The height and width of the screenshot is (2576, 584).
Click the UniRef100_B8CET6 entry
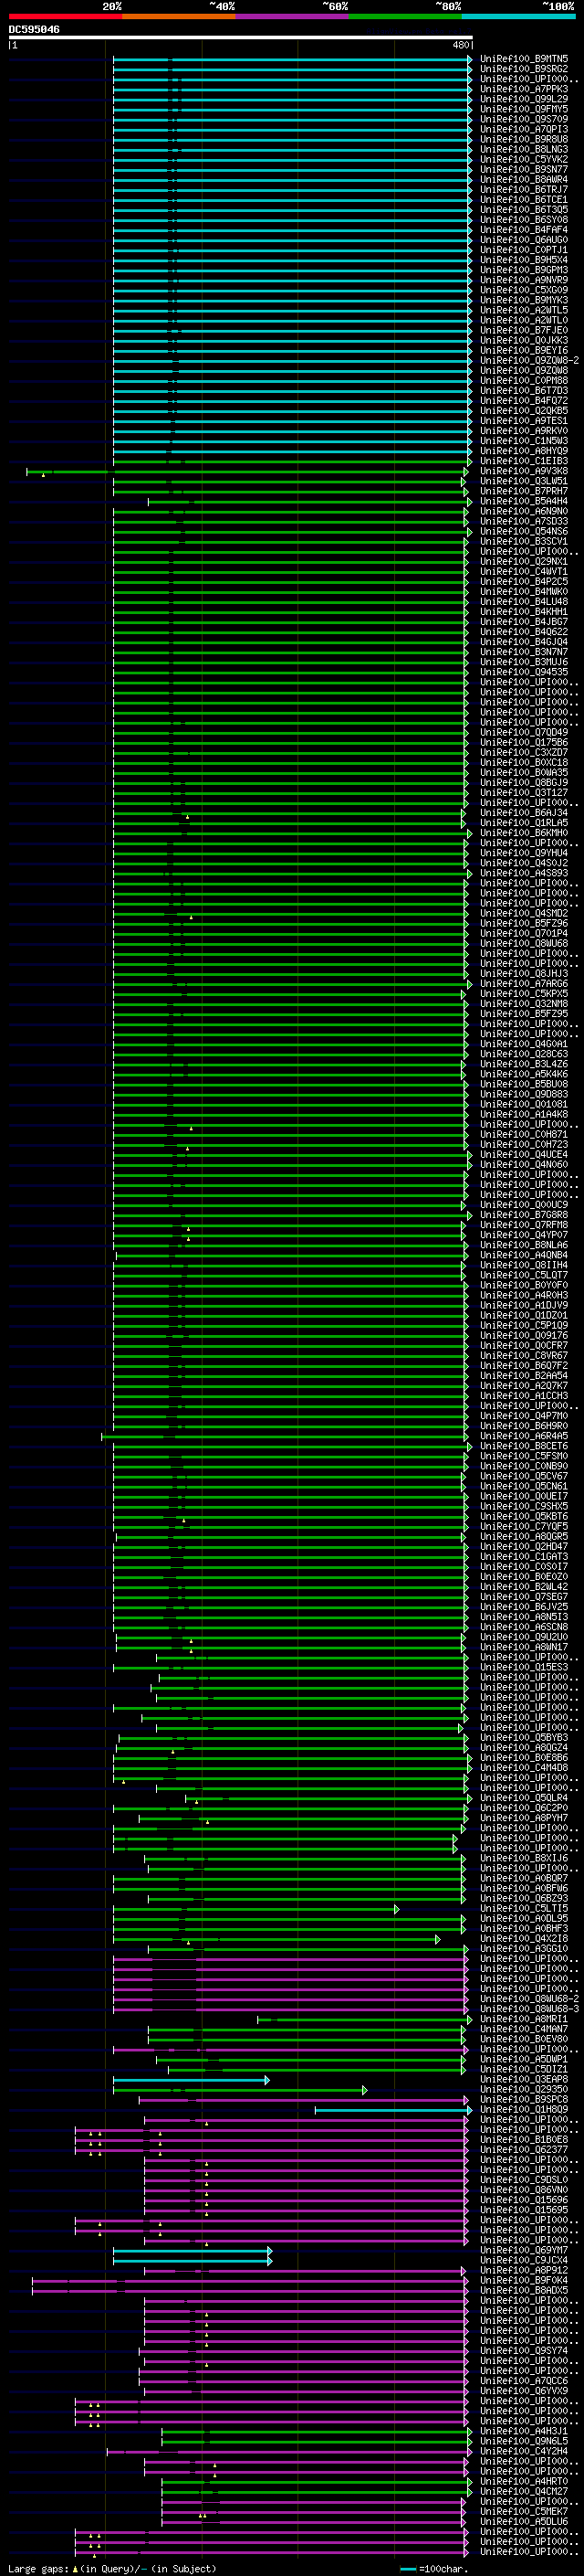[x=524, y=1446]
